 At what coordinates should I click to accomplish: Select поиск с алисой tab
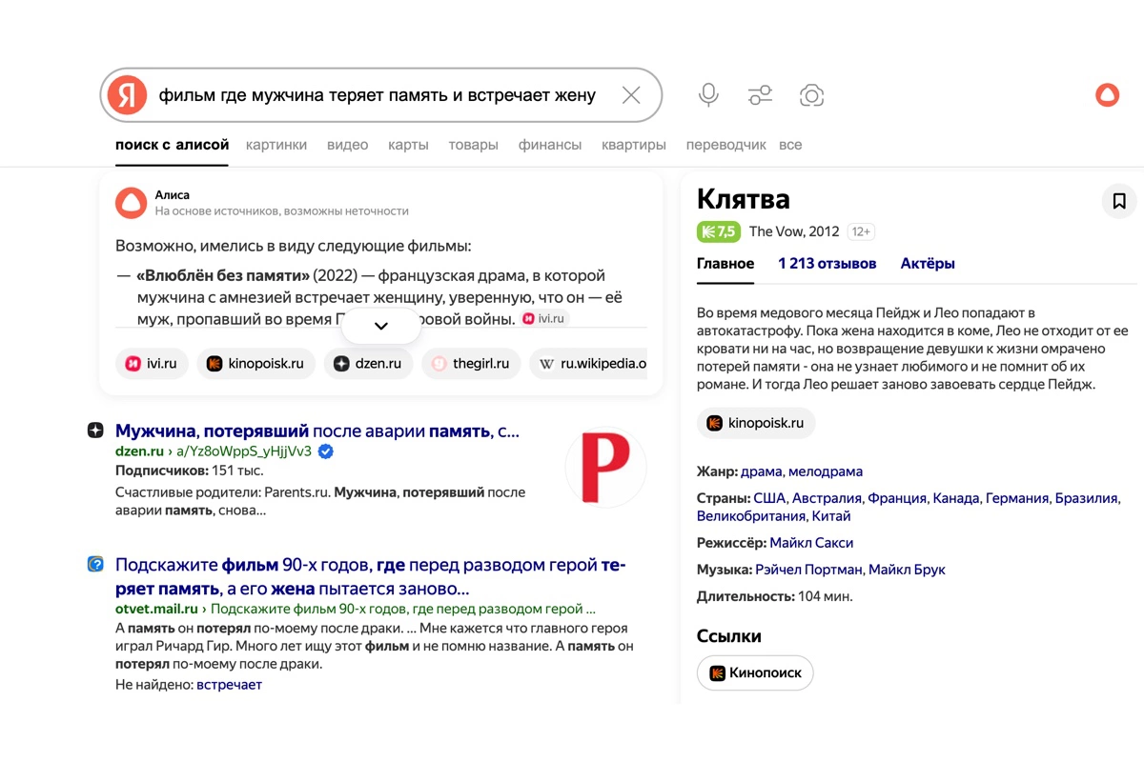click(173, 145)
